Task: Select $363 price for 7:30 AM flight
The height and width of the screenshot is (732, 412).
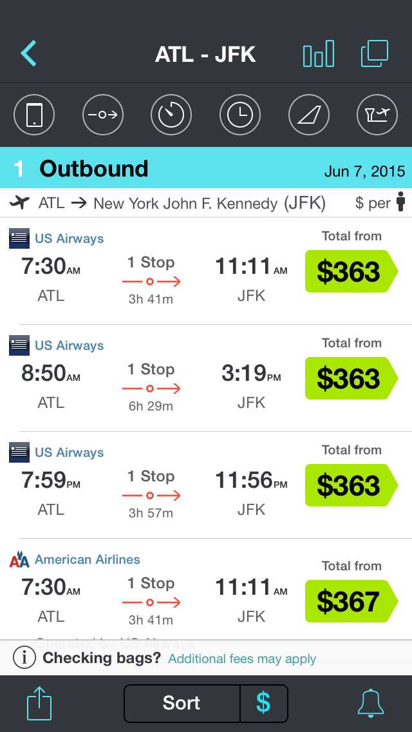Action: [x=350, y=272]
